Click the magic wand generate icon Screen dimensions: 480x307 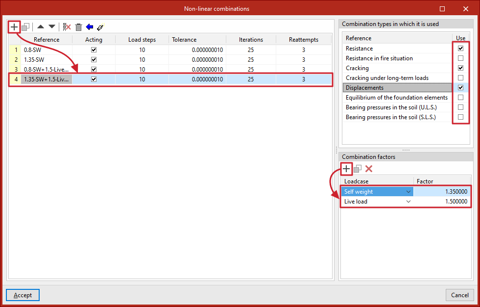tap(101, 27)
